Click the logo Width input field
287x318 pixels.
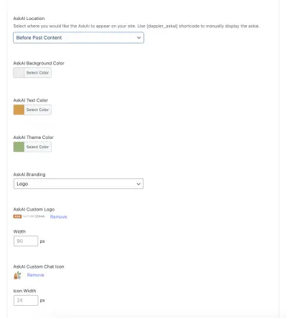coord(26,241)
